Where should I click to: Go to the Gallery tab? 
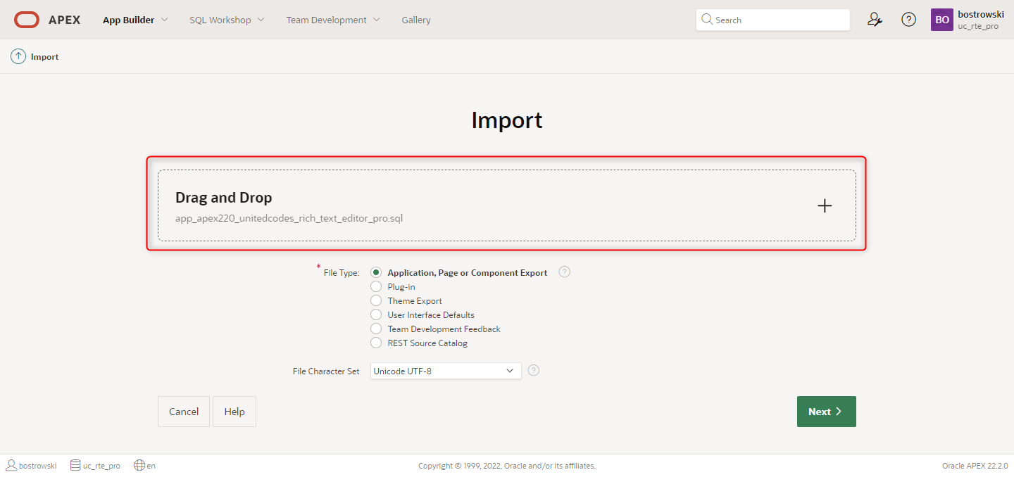pyautogui.click(x=416, y=20)
